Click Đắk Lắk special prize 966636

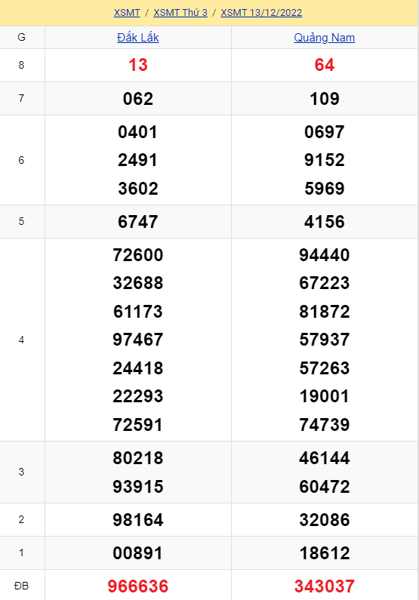coord(137,586)
